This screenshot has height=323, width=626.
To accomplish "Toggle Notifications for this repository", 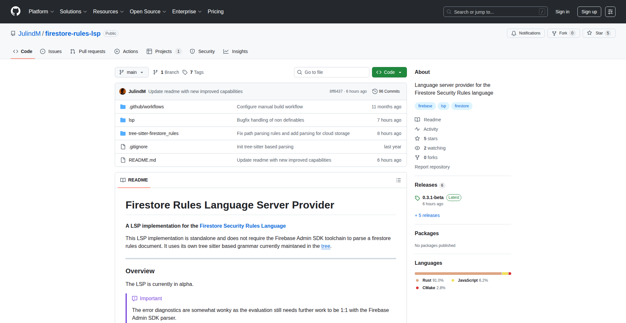I will pyautogui.click(x=526, y=33).
